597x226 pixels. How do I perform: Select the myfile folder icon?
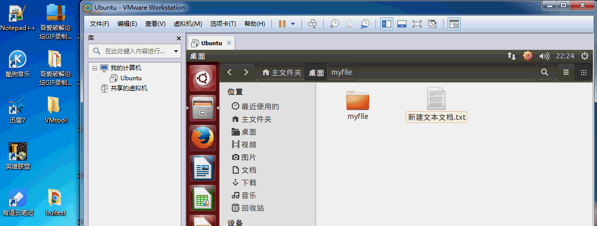coord(358,100)
